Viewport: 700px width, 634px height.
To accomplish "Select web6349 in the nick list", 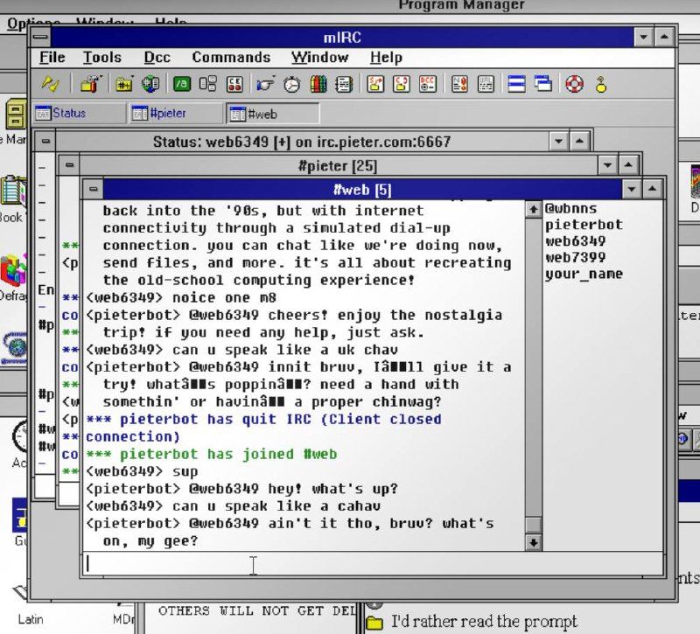I will (575, 241).
